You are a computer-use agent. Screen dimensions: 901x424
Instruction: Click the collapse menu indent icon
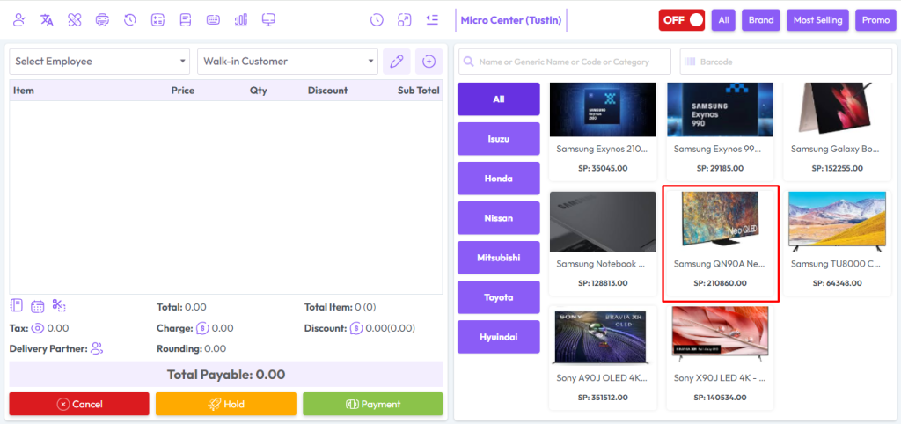pyautogui.click(x=432, y=20)
